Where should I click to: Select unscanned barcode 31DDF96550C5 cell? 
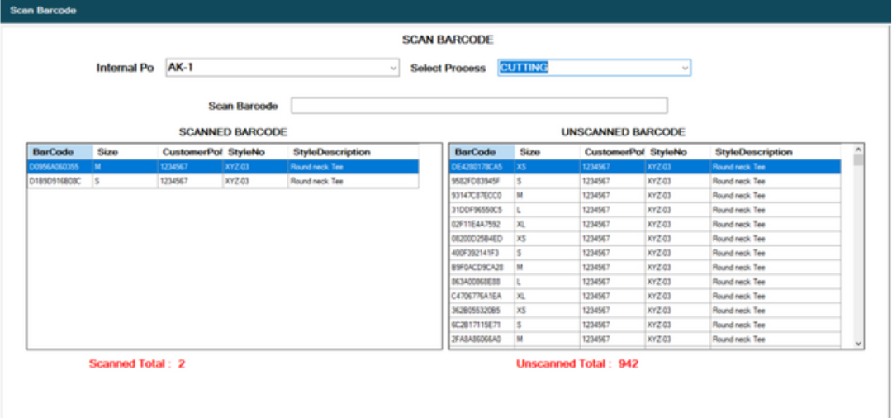click(482, 210)
